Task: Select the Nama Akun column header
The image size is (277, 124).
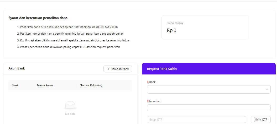Action: point(45,85)
